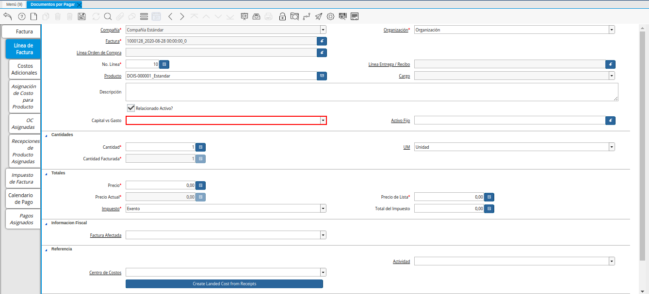
Task: Open the calculator button beside Precio
Action: (201, 185)
